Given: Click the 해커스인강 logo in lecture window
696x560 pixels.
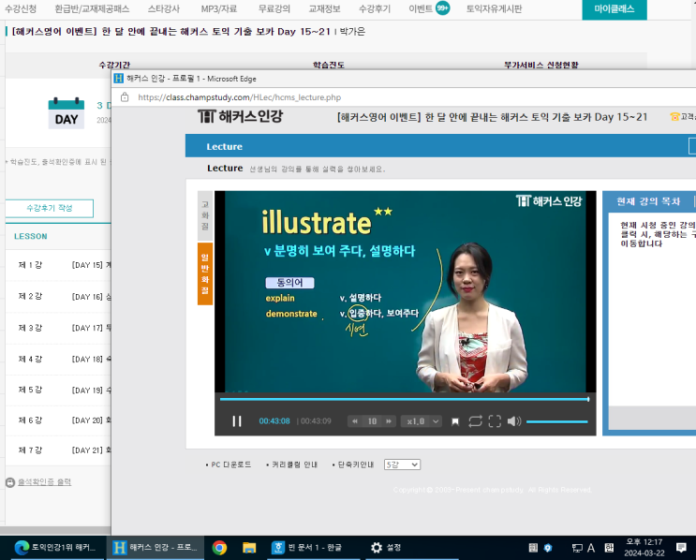Looking at the screenshot, I should 240,116.
